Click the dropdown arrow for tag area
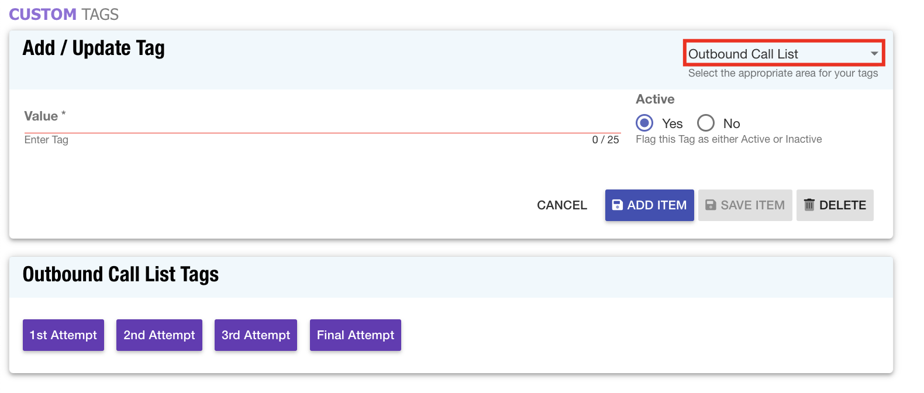The image size is (924, 393). click(874, 54)
